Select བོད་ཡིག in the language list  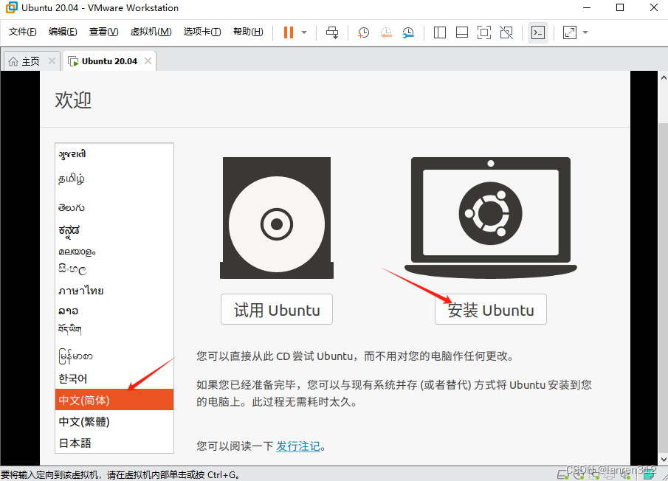[x=114, y=329]
